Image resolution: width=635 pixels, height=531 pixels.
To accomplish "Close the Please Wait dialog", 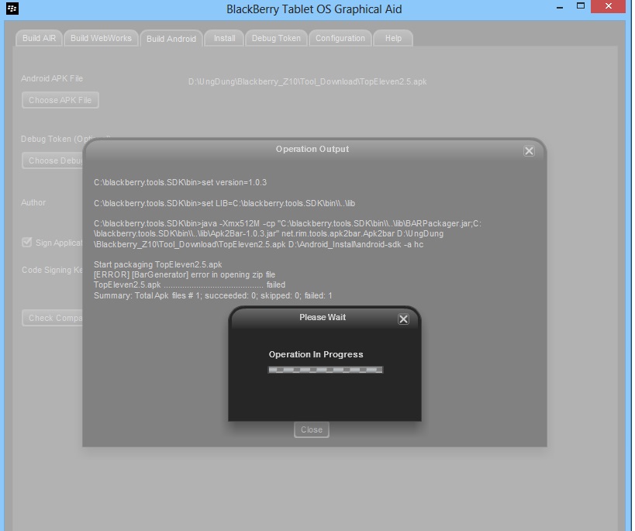I will pos(403,319).
